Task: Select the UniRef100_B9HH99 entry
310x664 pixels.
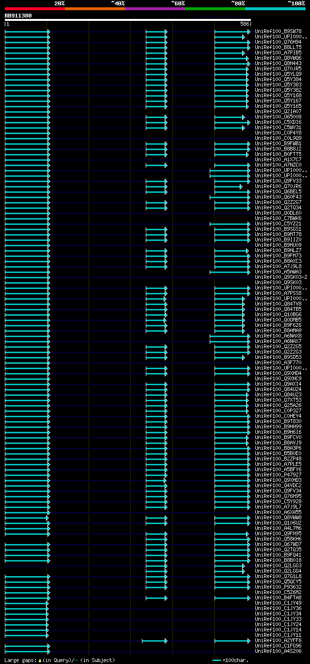Action: point(278,426)
